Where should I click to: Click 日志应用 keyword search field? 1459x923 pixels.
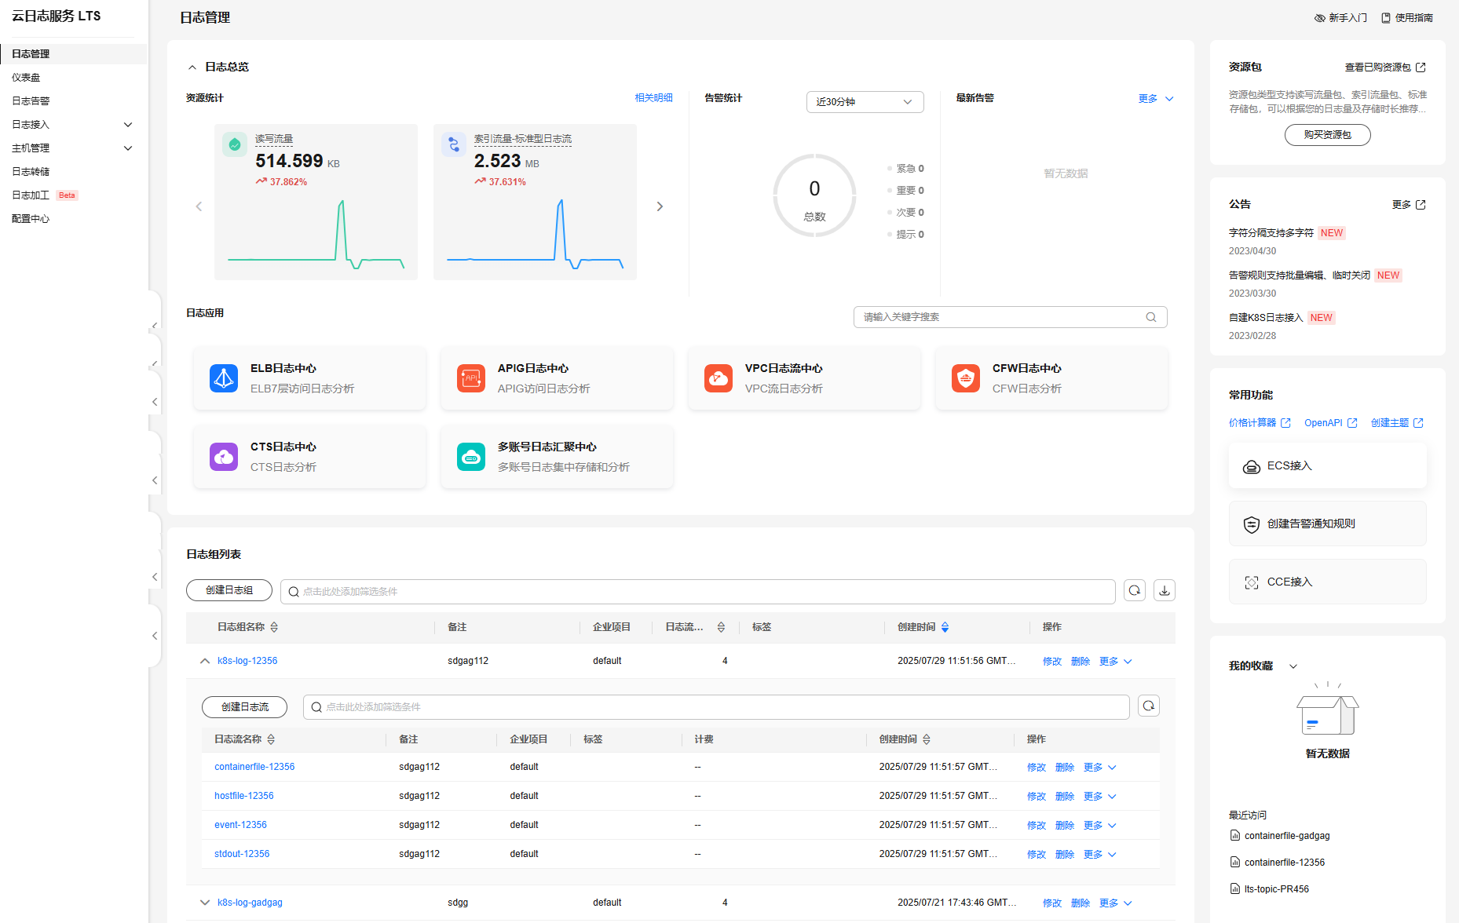[1011, 317]
